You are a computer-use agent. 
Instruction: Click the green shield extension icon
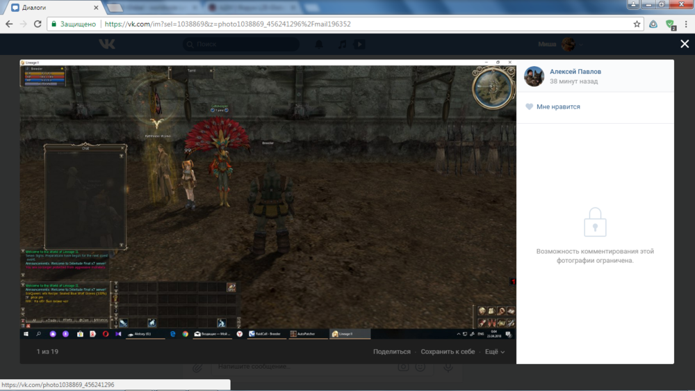pyautogui.click(x=670, y=24)
